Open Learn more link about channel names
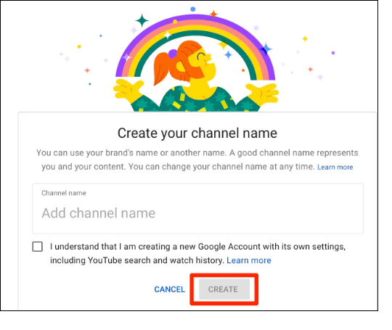 [335, 167]
